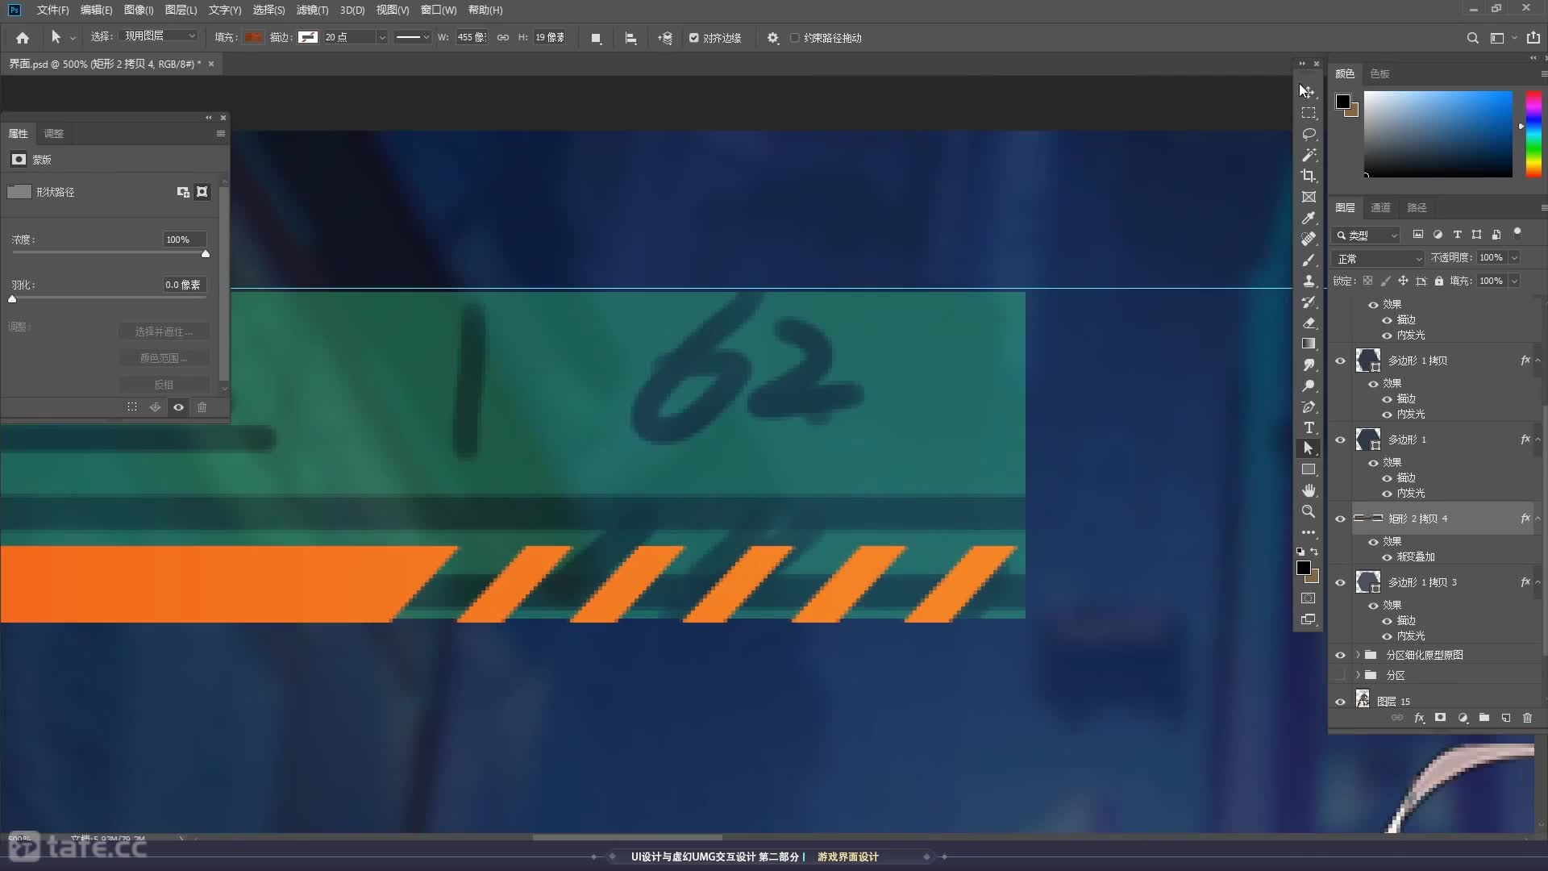Viewport: 1548px width, 871px height.
Task: Select the Lasso tool
Action: click(x=1309, y=134)
